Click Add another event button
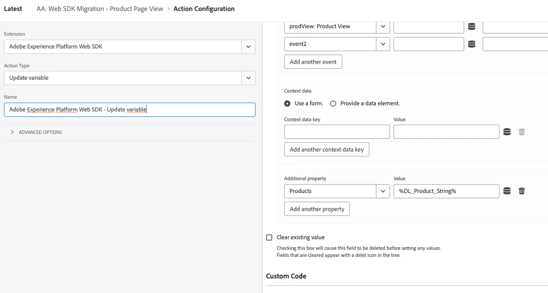 [x=313, y=62]
